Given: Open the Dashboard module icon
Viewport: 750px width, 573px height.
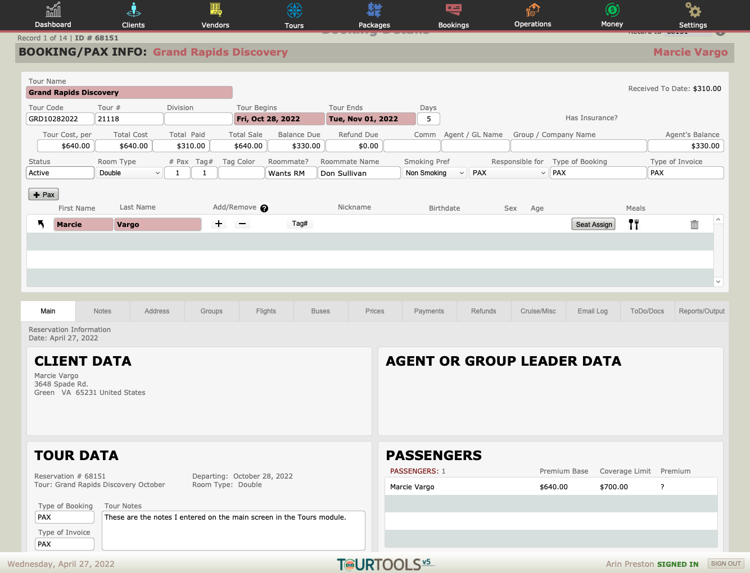Looking at the screenshot, I should (53, 10).
